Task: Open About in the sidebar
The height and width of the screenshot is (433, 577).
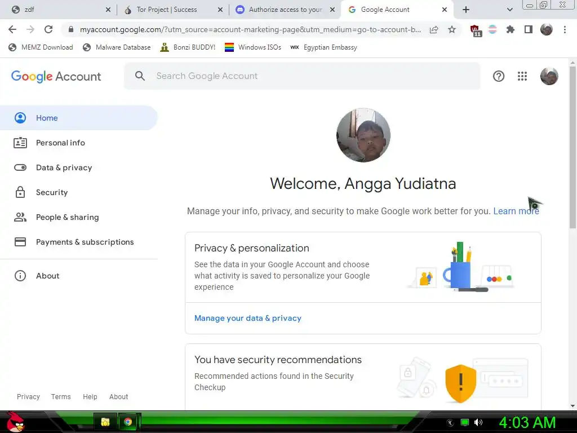Action: point(79,276)
